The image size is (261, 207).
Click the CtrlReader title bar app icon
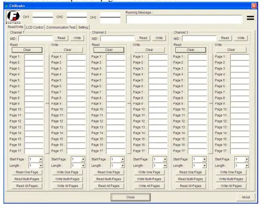(x=7, y=6)
